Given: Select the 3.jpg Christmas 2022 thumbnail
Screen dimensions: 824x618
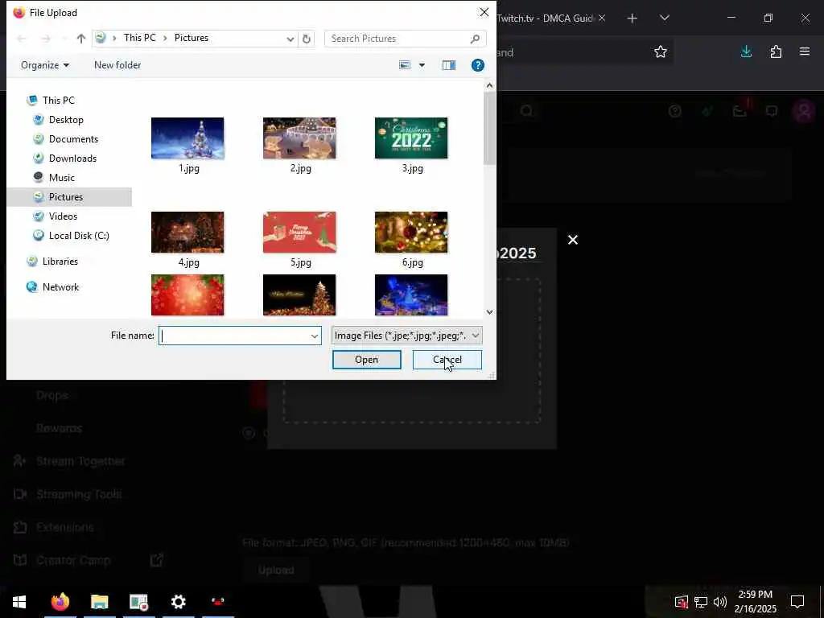Looking at the screenshot, I should (411, 138).
